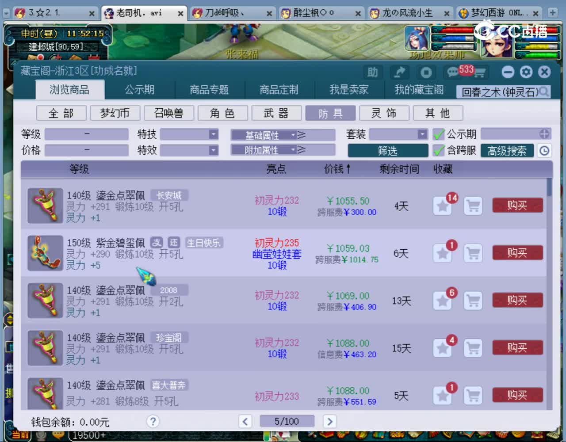Open the 2008 鎏金点翠佩 item thumbnail
The height and width of the screenshot is (442, 566).
coord(45,301)
